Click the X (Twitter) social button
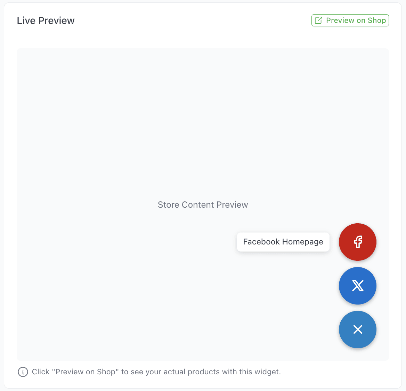Image resolution: width=406 pixels, height=391 pixels. coord(357,285)
